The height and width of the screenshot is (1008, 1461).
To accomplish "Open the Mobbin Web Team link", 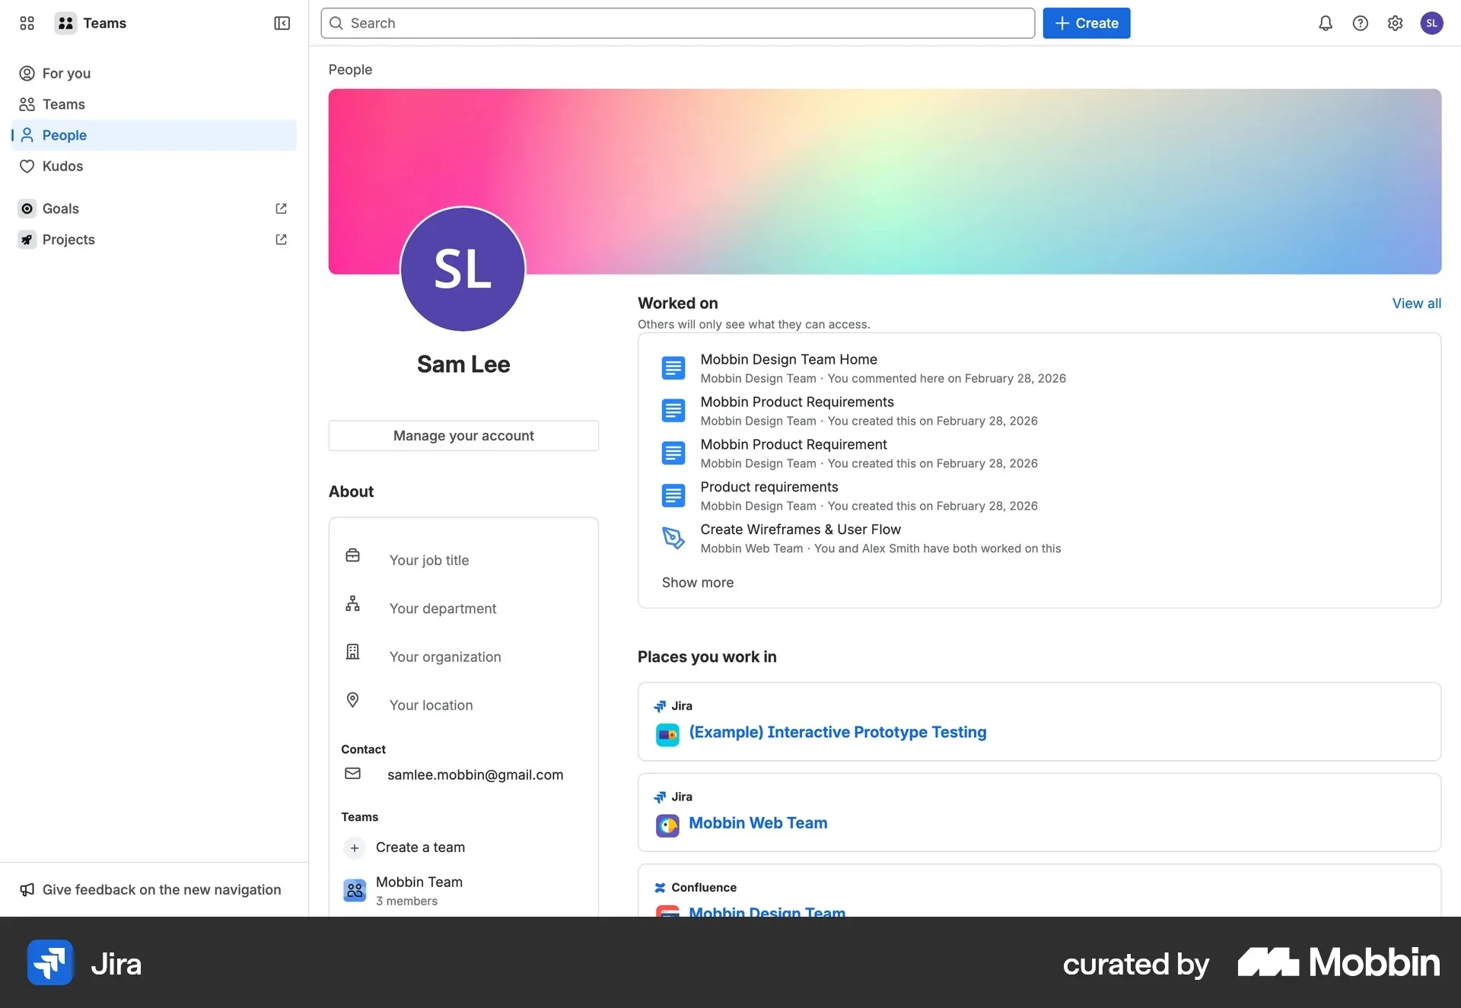I will pos(757,822).
